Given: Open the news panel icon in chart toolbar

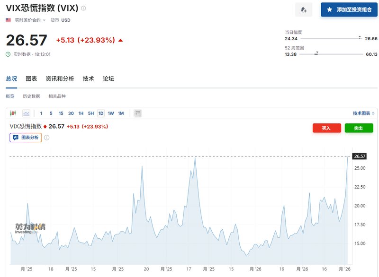Looking at the screenshot, I should pyautogui.click(x=138, y=113).
